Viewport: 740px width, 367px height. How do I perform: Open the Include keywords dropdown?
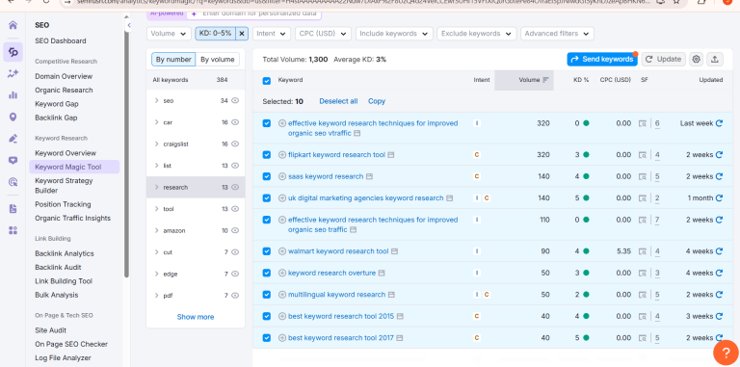(x=394, y=34)
